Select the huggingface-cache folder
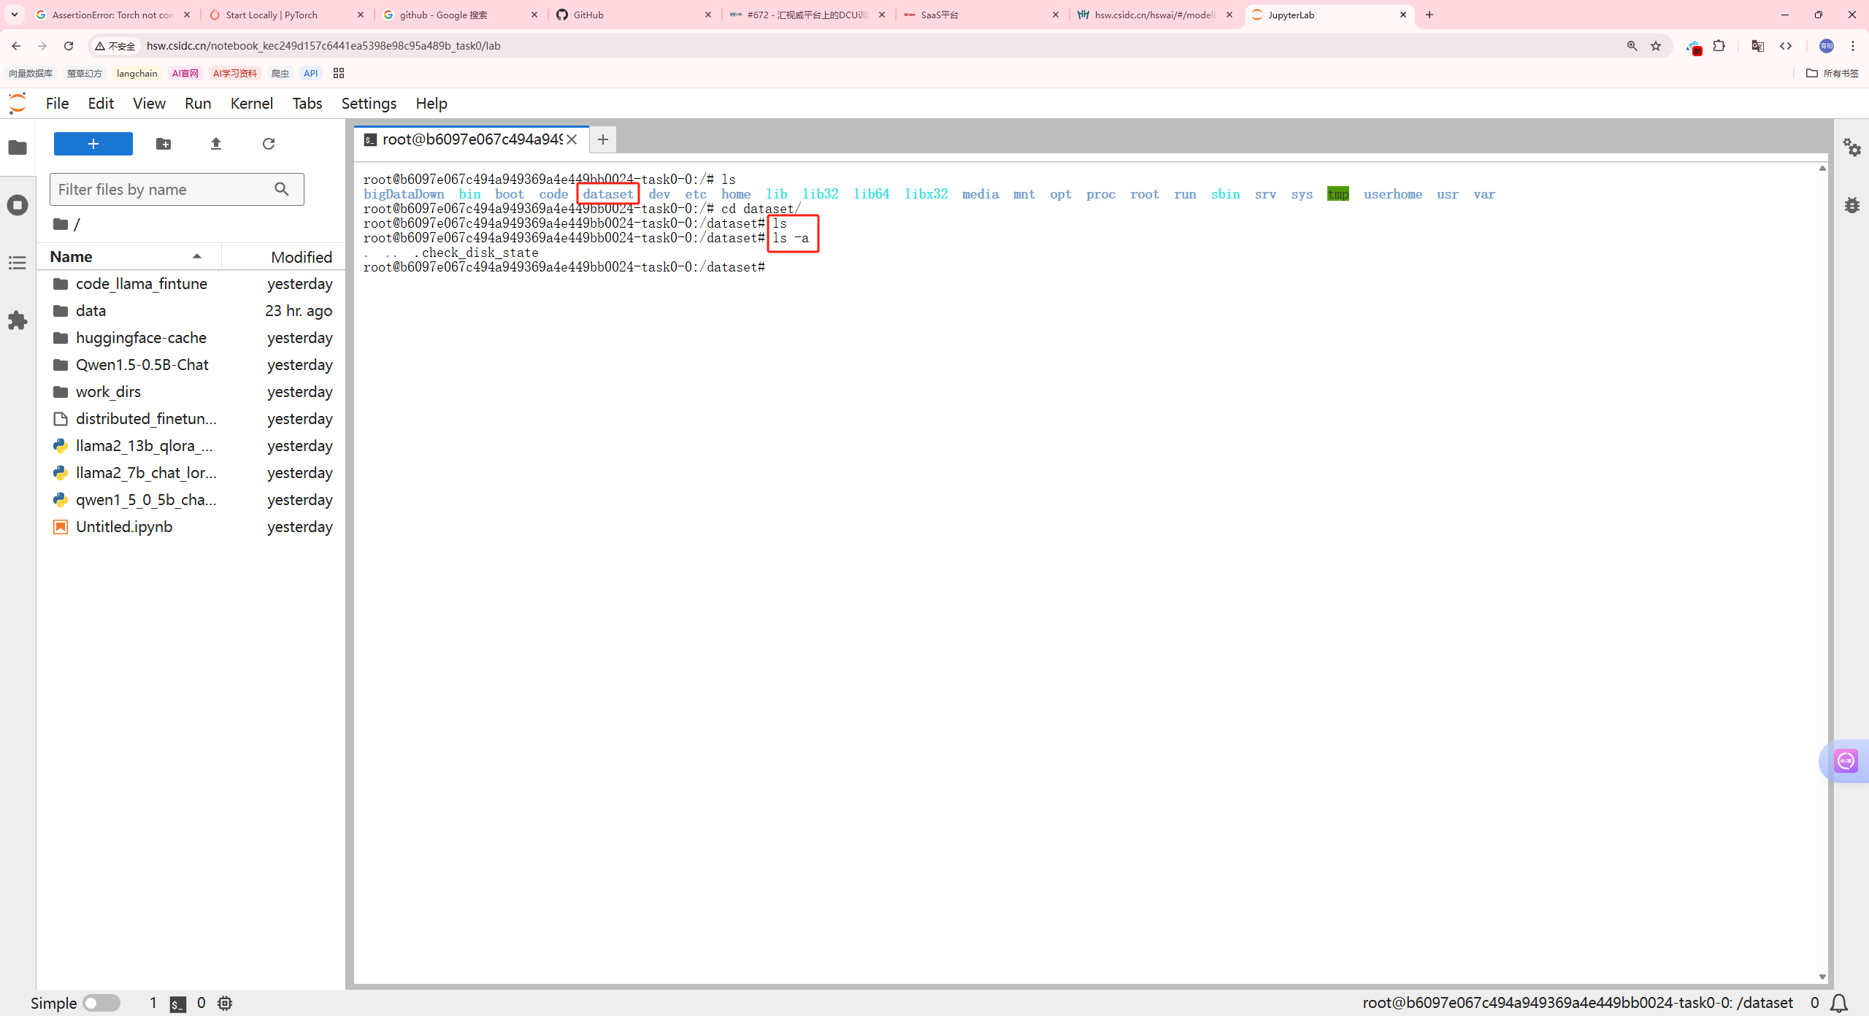Image resolution: width=1869 pixels, height=1016 pixels. pos(141,338)
